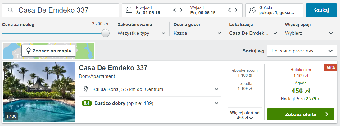Open the Lokalizacja filter dropdown
The image size is (340, 126).
click(253, 33)
